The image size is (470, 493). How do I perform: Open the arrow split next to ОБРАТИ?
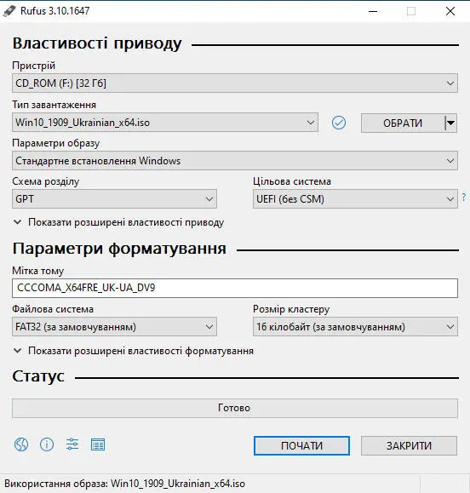450,123
